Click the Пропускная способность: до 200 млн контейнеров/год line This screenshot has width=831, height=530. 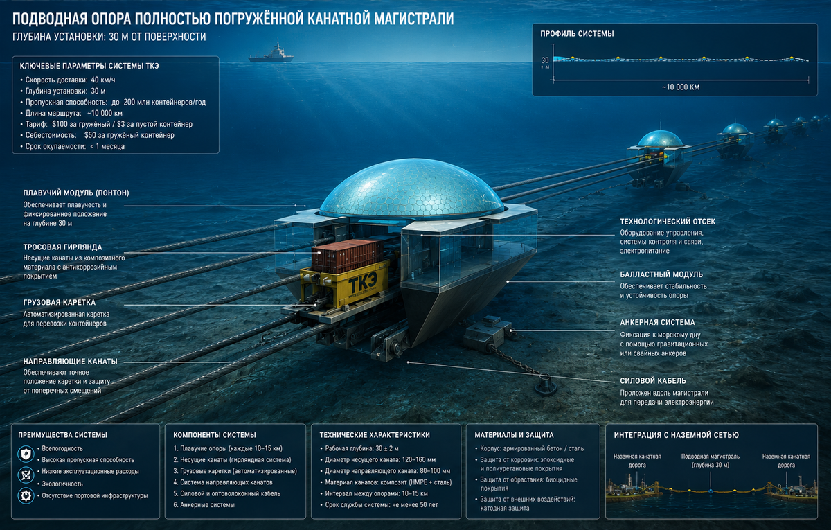point(114,102)
